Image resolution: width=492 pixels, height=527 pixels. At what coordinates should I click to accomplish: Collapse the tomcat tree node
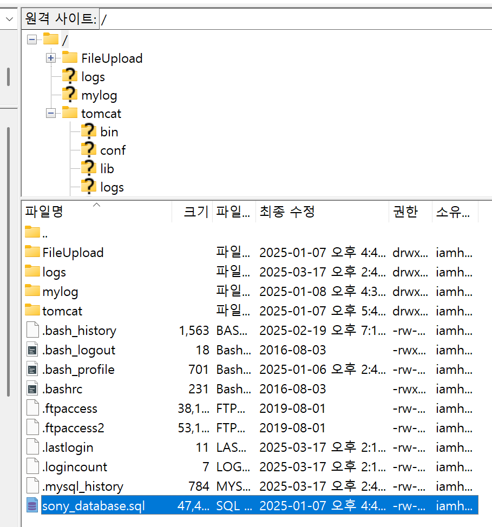(x=51, y=113)
